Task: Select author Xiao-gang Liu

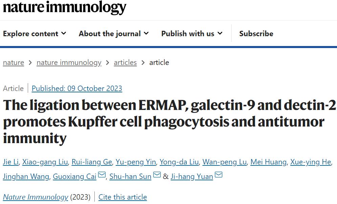Action: 45,162
